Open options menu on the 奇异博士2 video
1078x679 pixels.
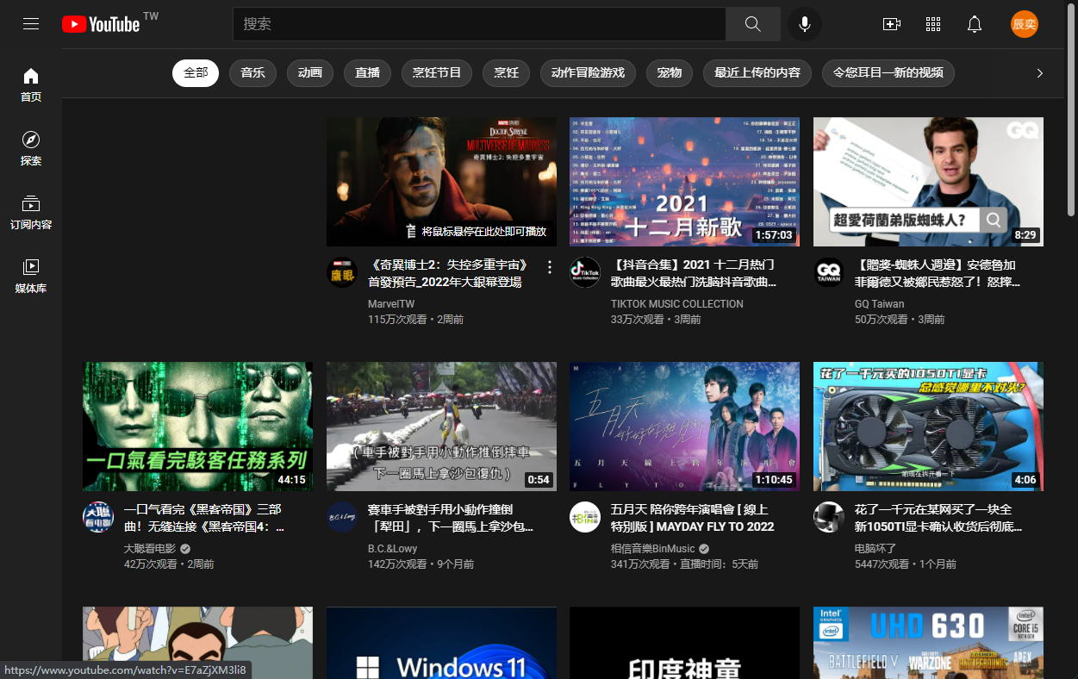[550, 267]
